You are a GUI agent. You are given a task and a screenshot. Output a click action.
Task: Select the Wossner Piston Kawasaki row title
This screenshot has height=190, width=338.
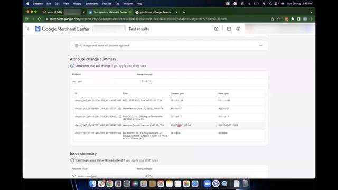143,125
